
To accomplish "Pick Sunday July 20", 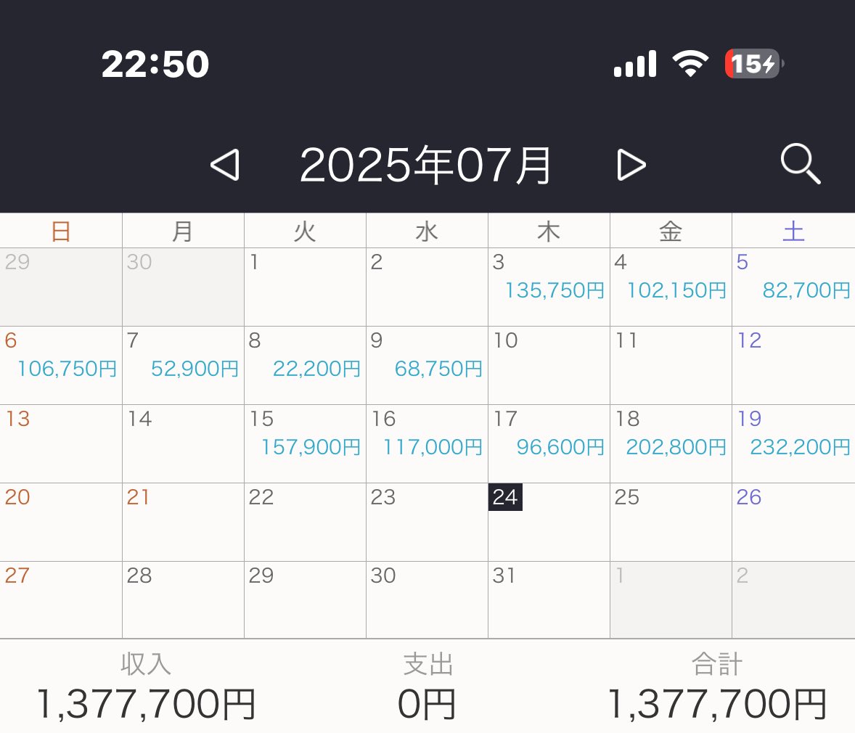I will pyautogui.click(x=61, y=522).
